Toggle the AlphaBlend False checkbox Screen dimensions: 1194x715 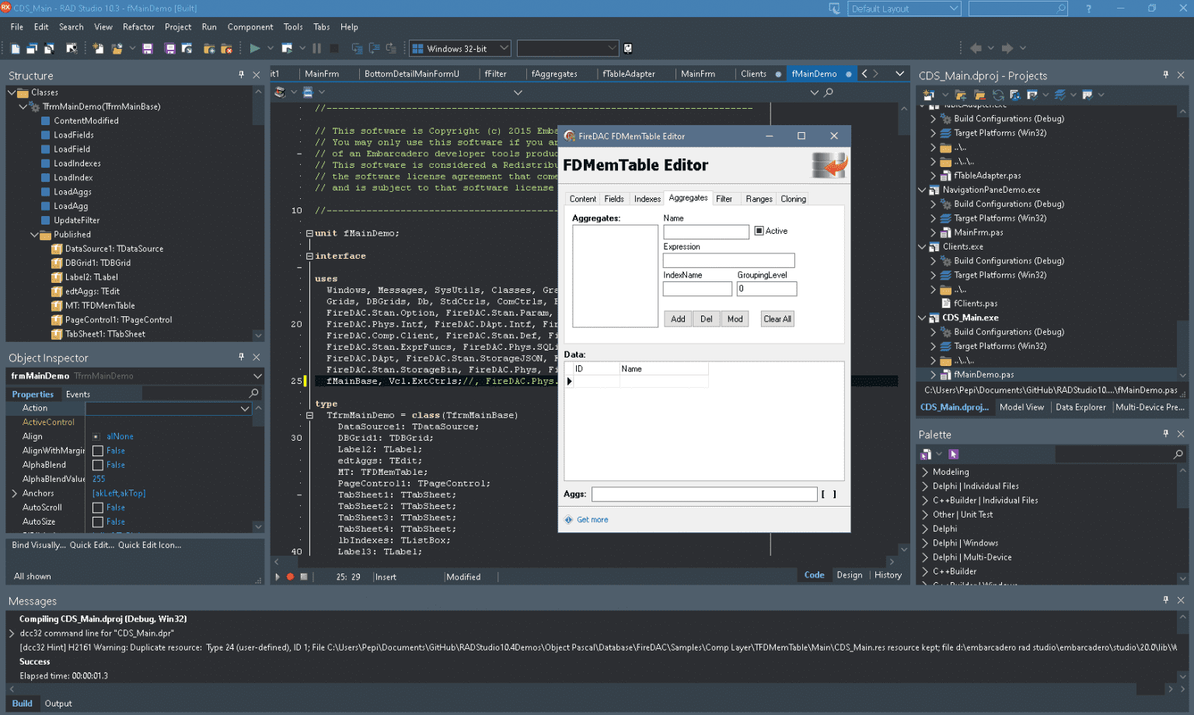click(98, 465)
